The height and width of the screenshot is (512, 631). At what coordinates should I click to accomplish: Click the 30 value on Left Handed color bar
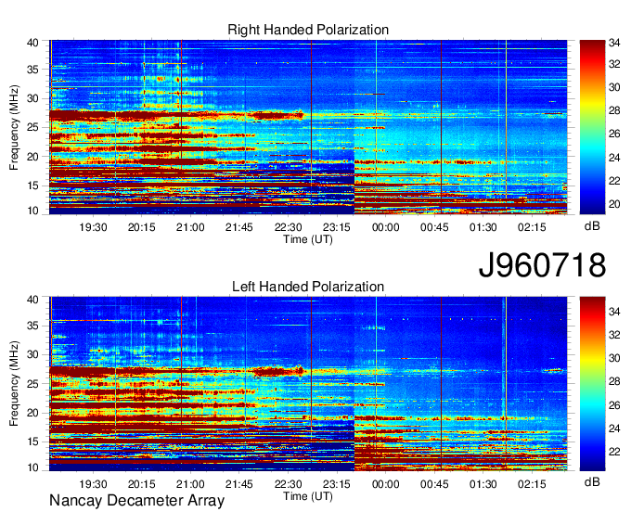pos(614,358)
